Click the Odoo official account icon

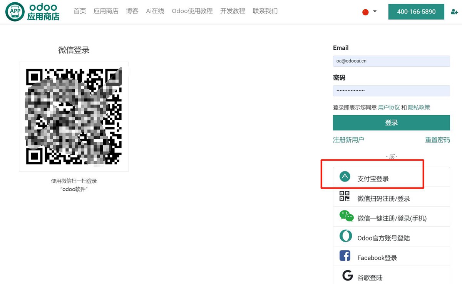tap(346, 236)
